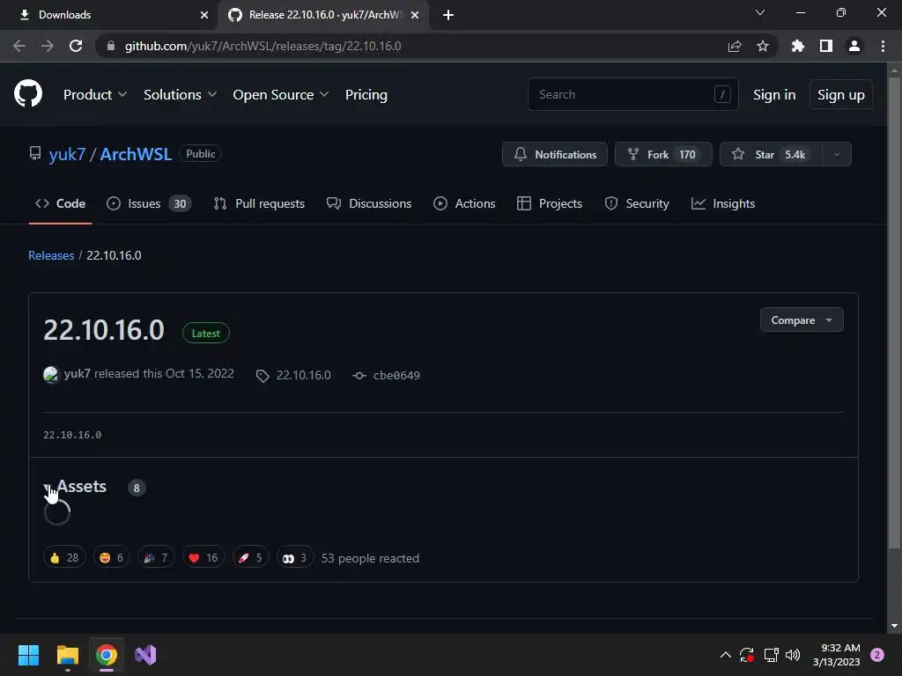Open a new browser tab
Viewport: 902px width, 676px height.
pos(448,15)
